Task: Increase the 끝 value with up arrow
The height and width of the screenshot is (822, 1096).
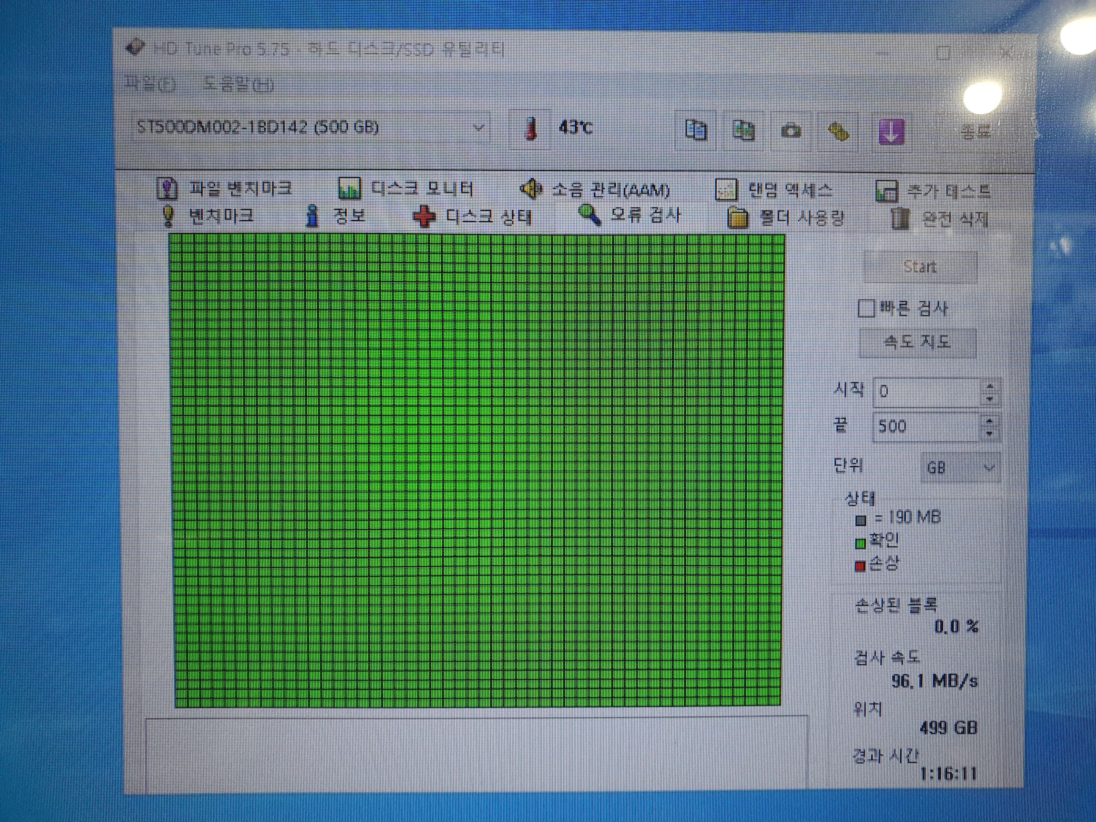Action: click(x=989, y=421)
